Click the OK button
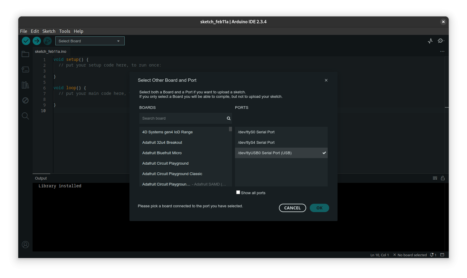 click(x=319, y=208)
